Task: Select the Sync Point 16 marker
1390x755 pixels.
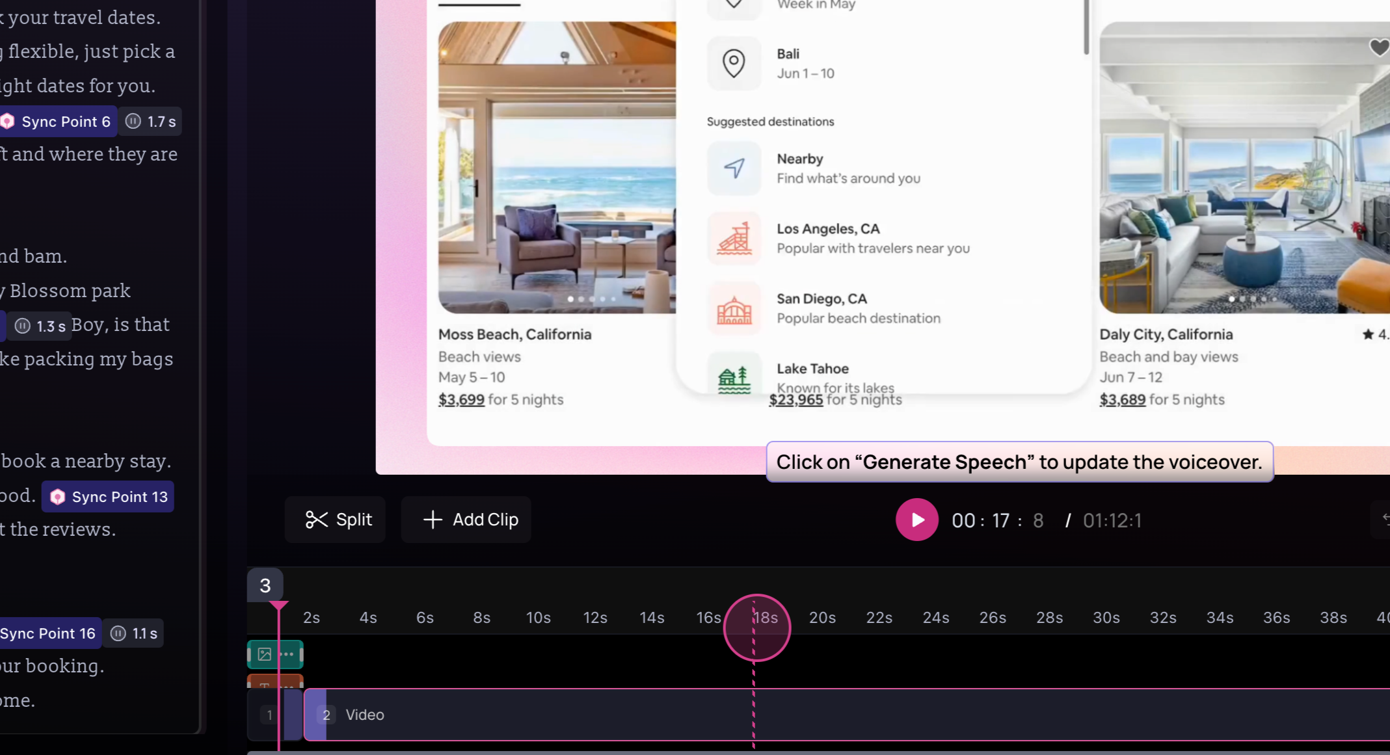Action: (49, 633)
